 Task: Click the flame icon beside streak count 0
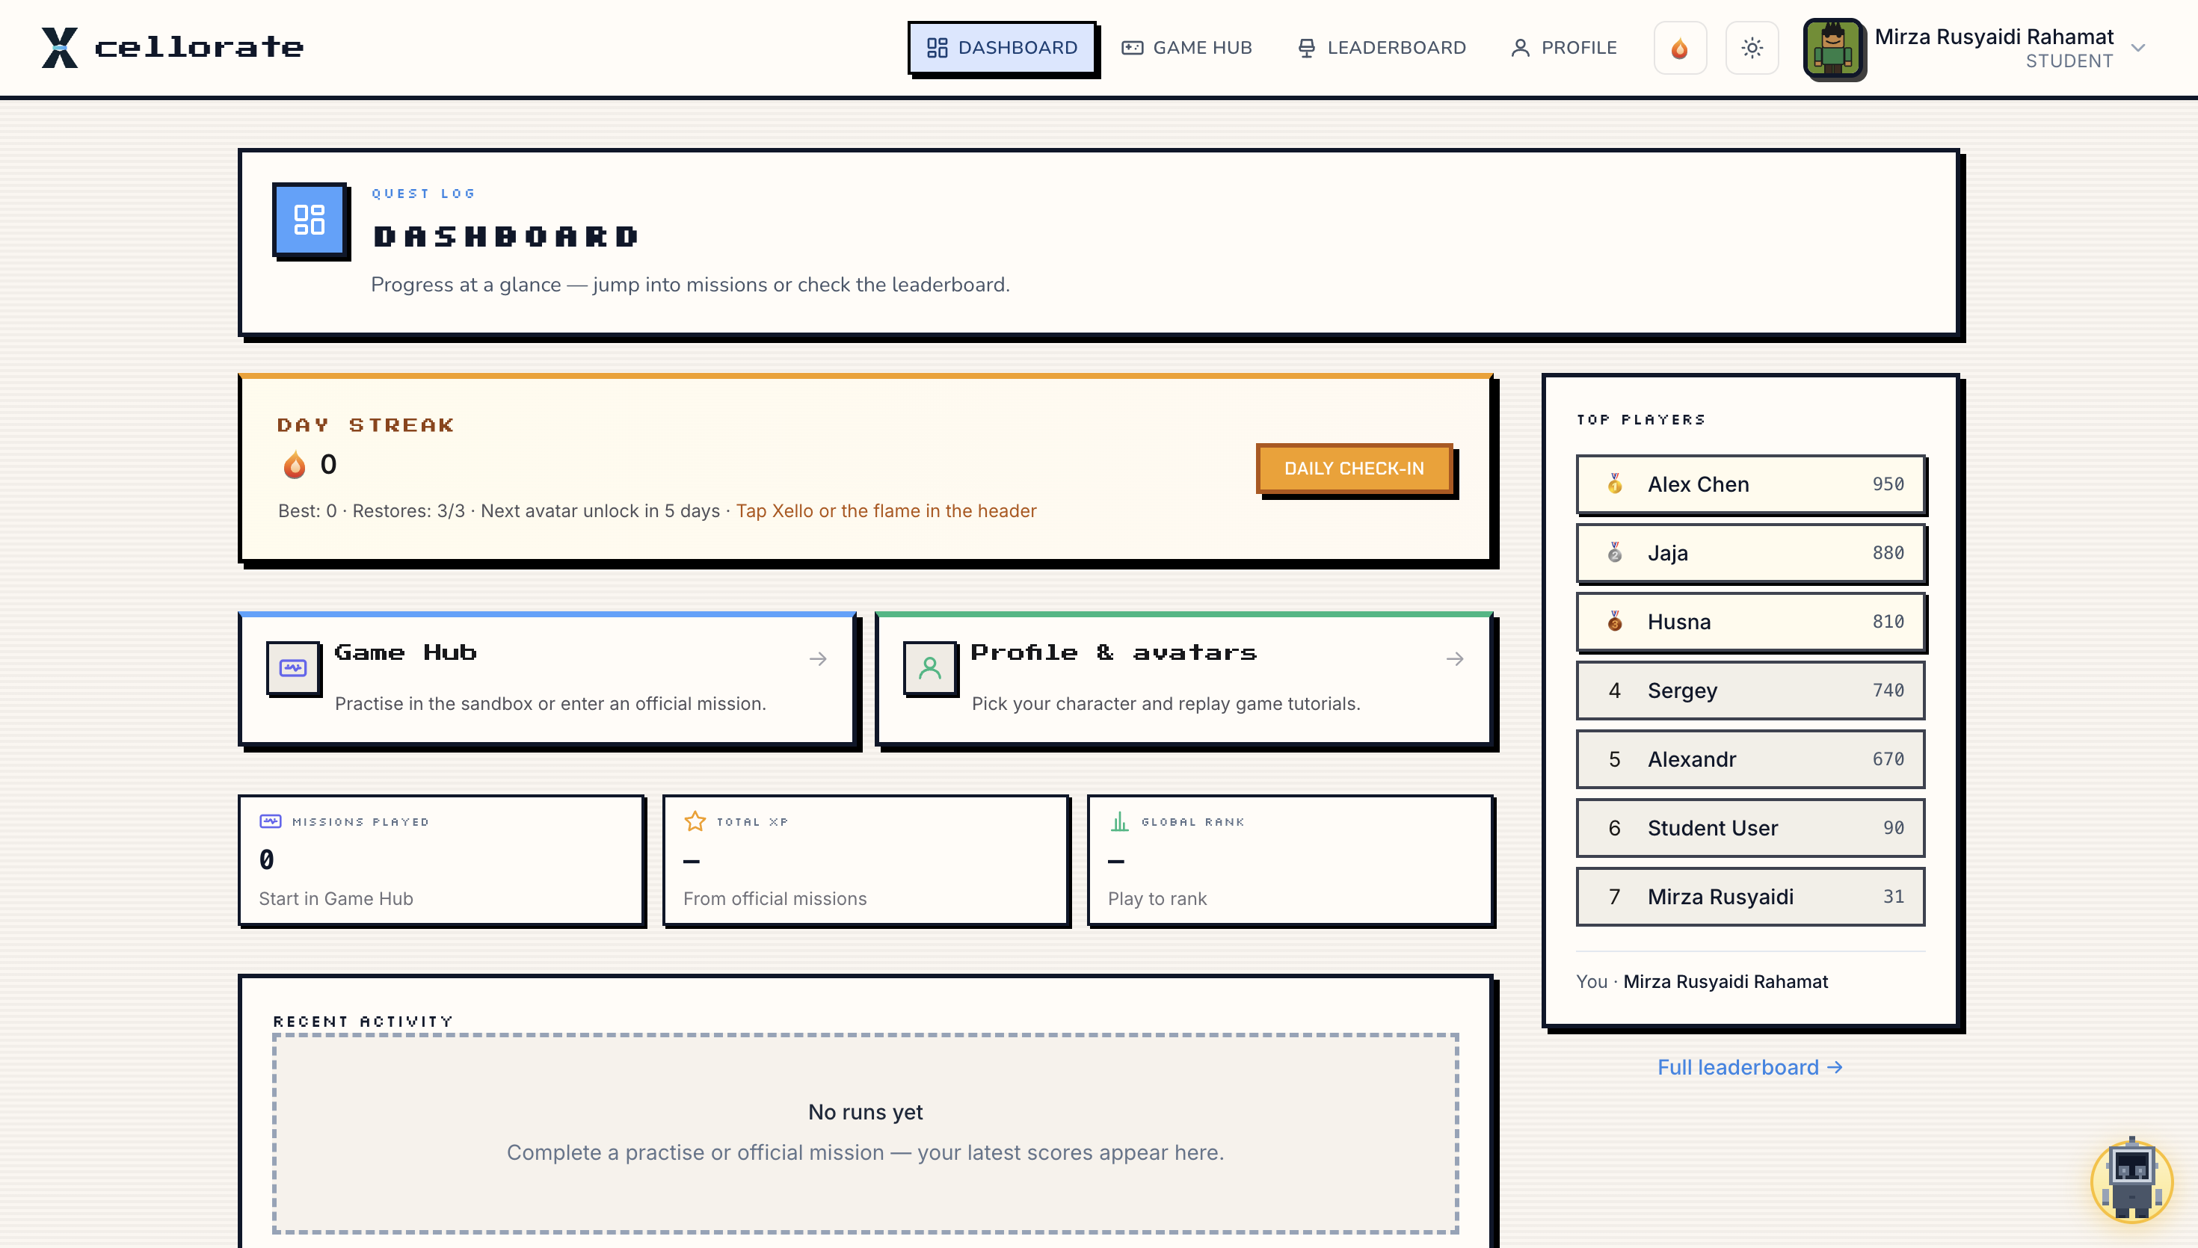(x=294, y=465)
